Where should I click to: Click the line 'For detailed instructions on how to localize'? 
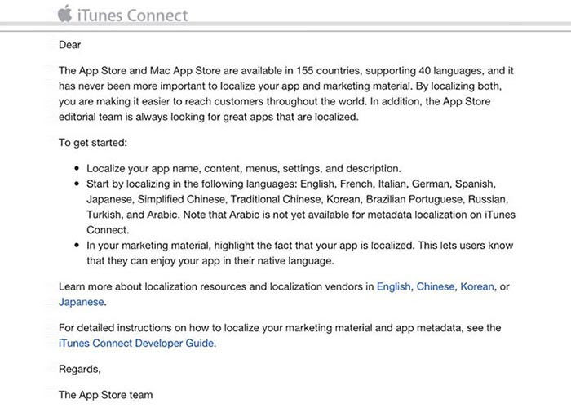click(x=280, y=328)
